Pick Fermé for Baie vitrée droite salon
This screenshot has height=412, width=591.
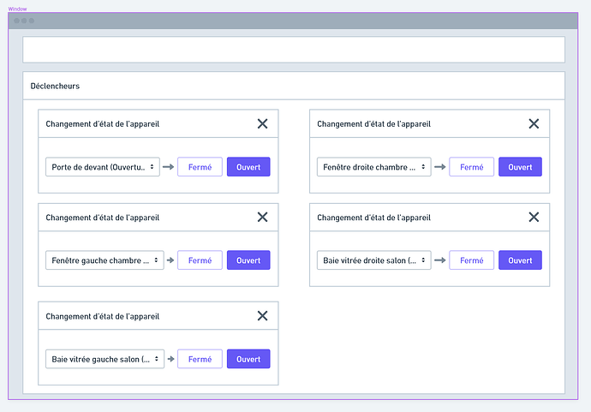click(471, 260)
